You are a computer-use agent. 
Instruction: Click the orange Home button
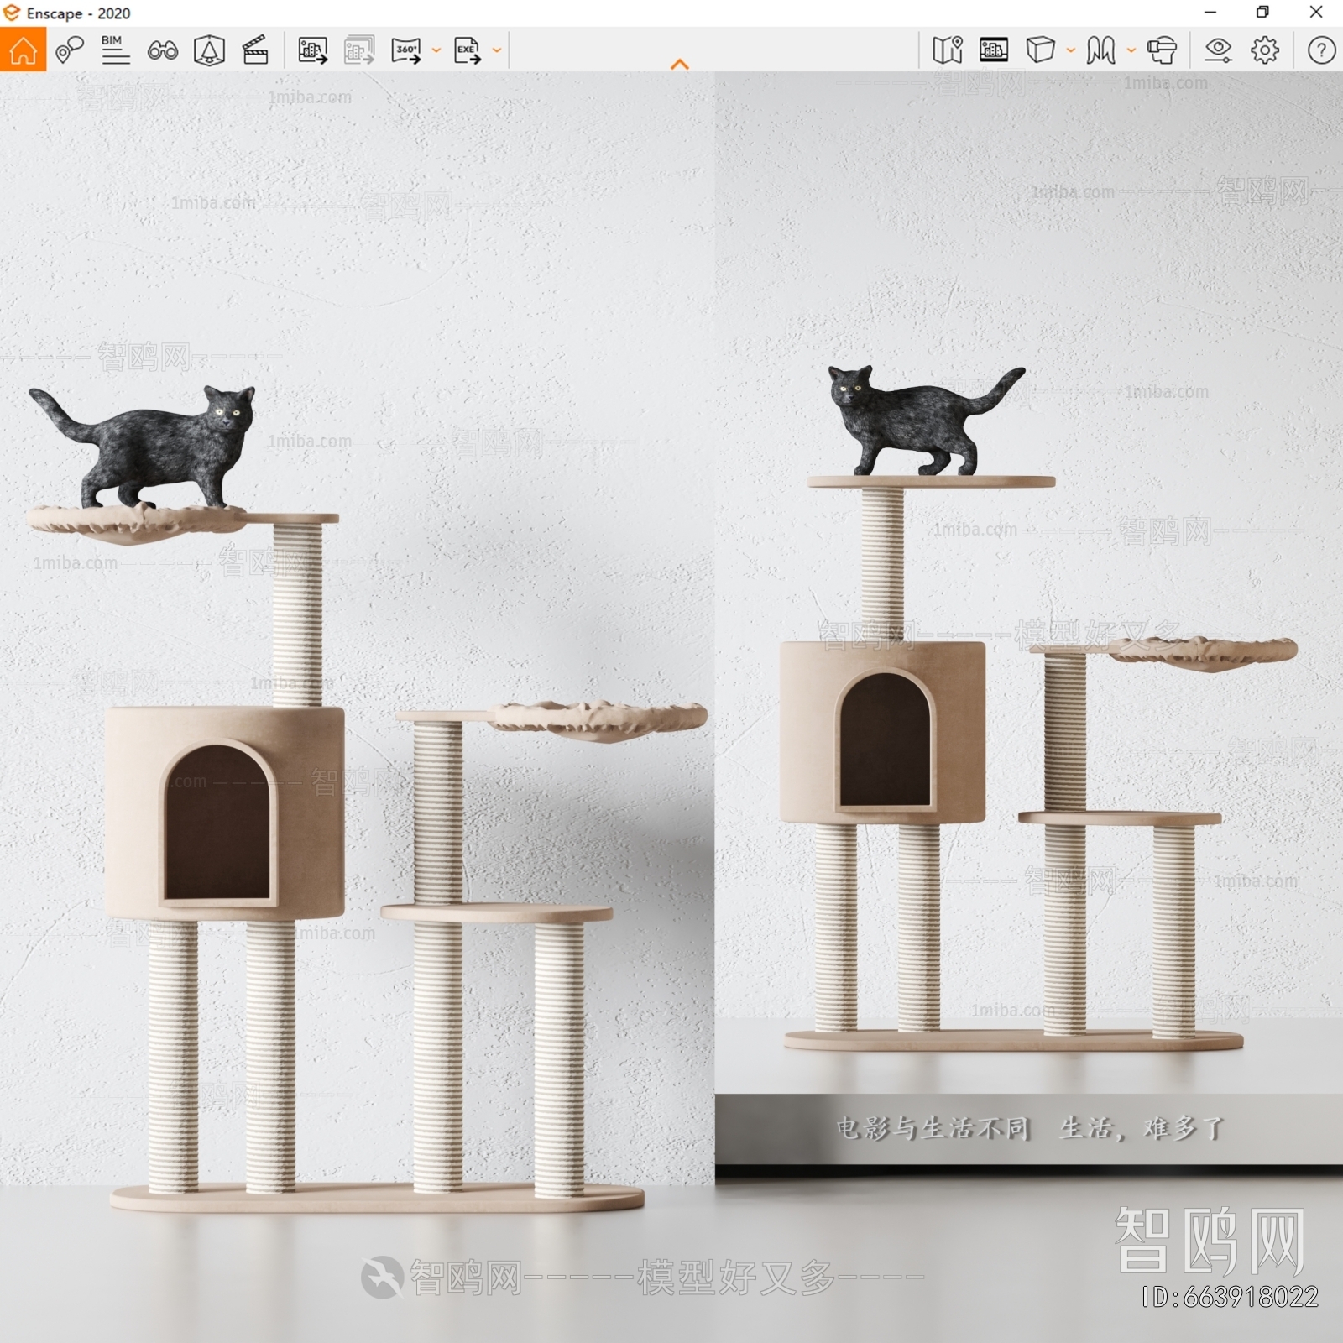click(23, 50)
